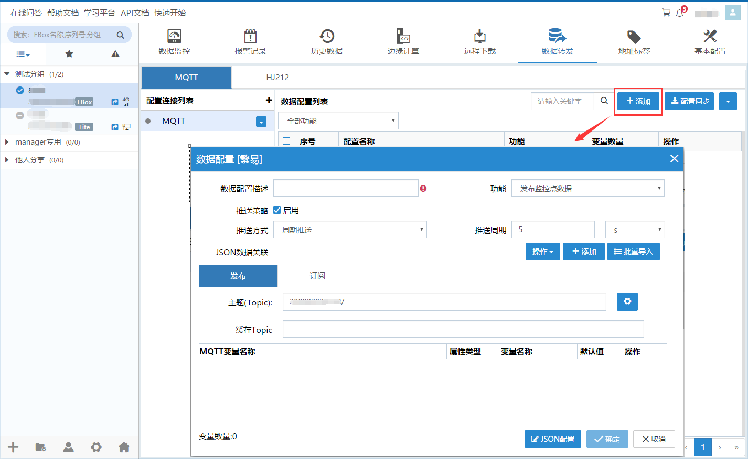This screenshot has width=748, height=459.
Task: Click the 数据配置描述 input field
Action: [x=346, y=189]
